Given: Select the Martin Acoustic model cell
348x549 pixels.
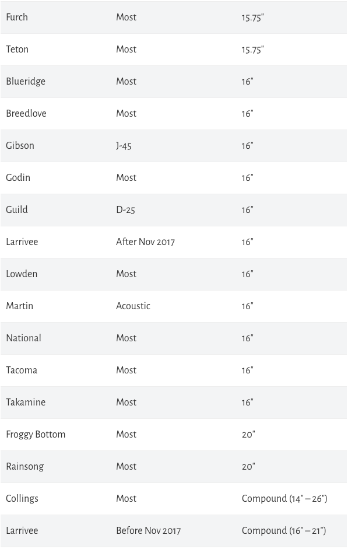Looking at the screenshot, I should pyautogui.click(x=133, y=306).
